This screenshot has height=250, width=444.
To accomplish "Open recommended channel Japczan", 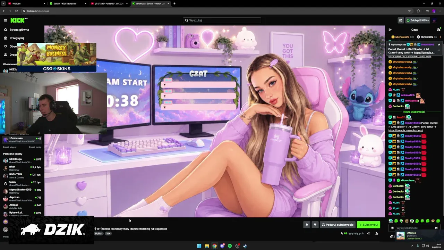I will click(22, 199).
